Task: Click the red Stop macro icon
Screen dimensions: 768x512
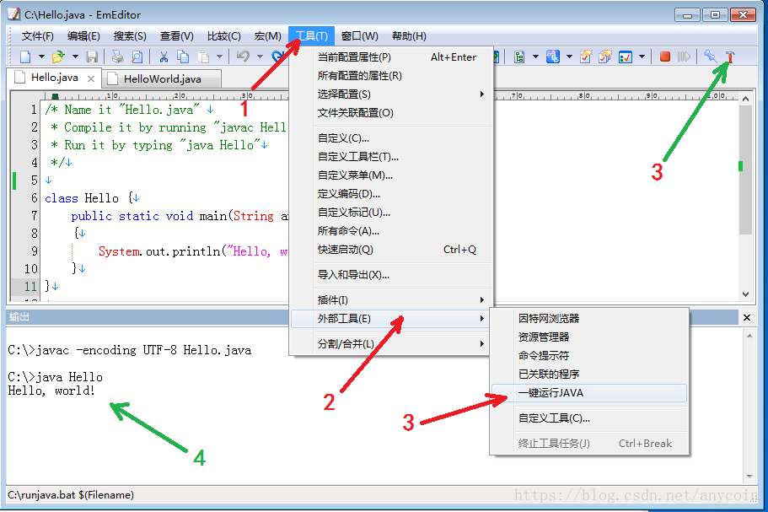Action: [x=665, y=57]
